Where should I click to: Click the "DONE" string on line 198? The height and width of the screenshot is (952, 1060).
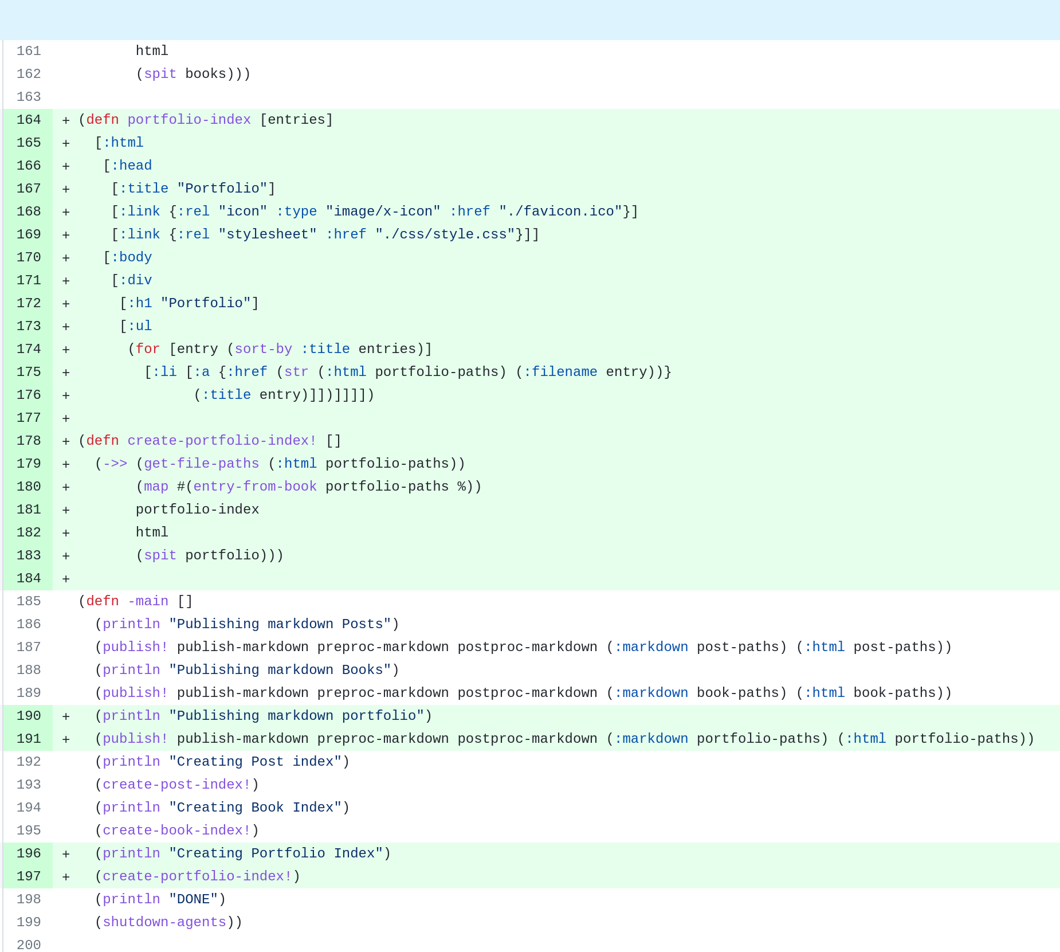(194, 899)
